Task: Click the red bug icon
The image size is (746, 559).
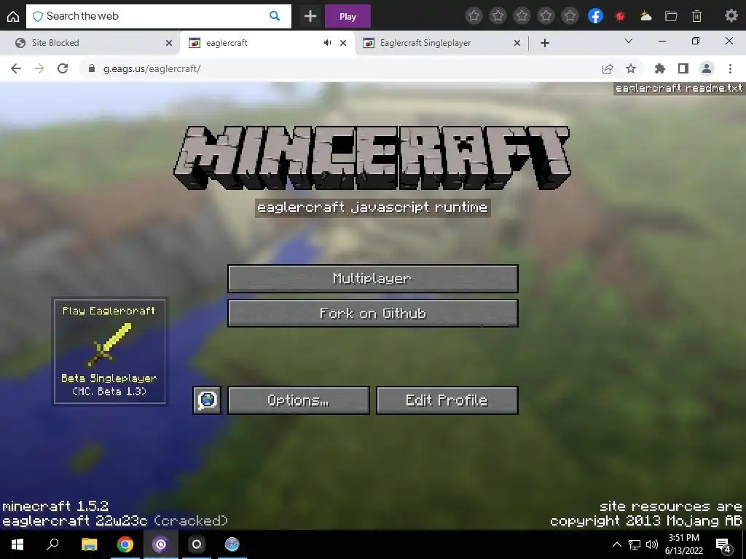Action: pos(620,16)
